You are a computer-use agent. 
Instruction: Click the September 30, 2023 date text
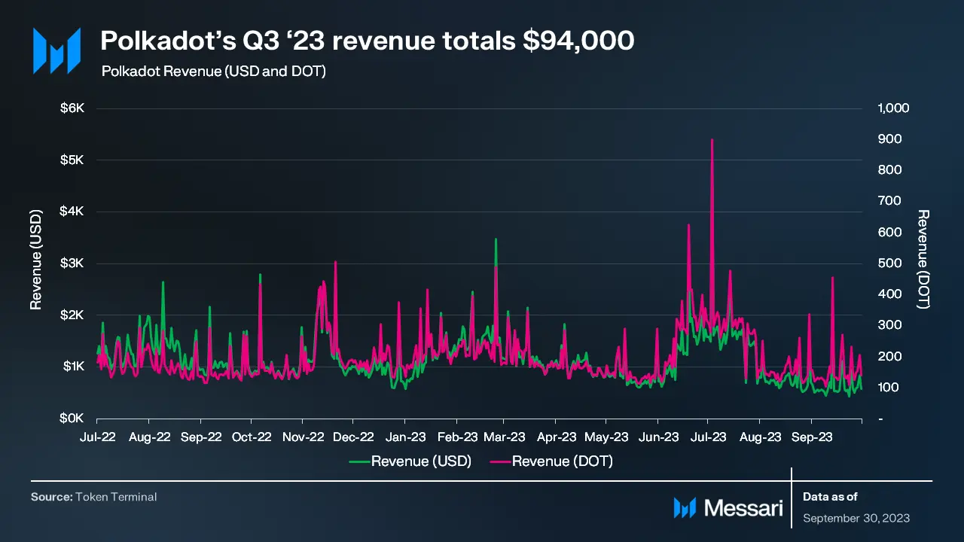856,518
